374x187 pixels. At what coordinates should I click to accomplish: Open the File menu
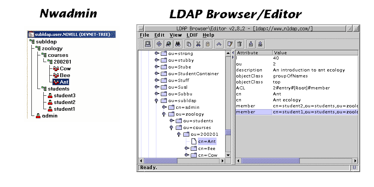click(x=144, y=35)
